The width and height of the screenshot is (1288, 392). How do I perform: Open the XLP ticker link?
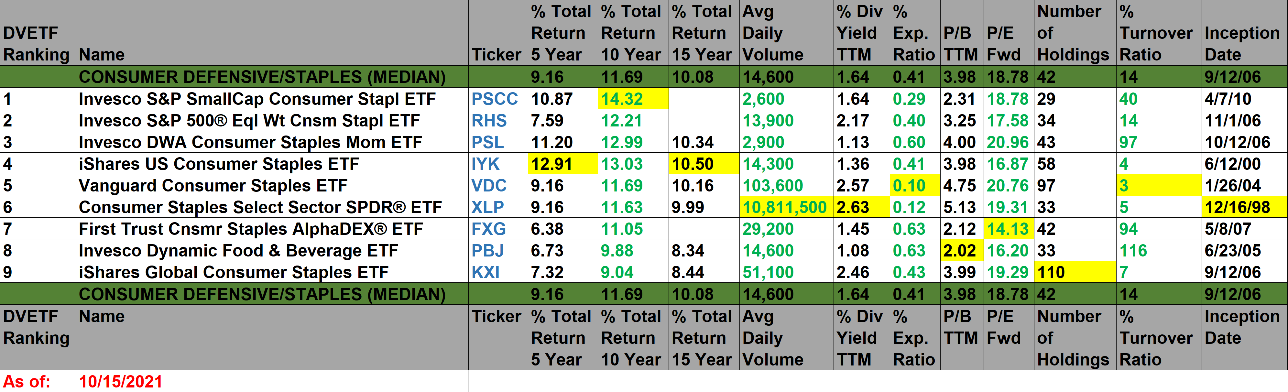tap(487, 207)
